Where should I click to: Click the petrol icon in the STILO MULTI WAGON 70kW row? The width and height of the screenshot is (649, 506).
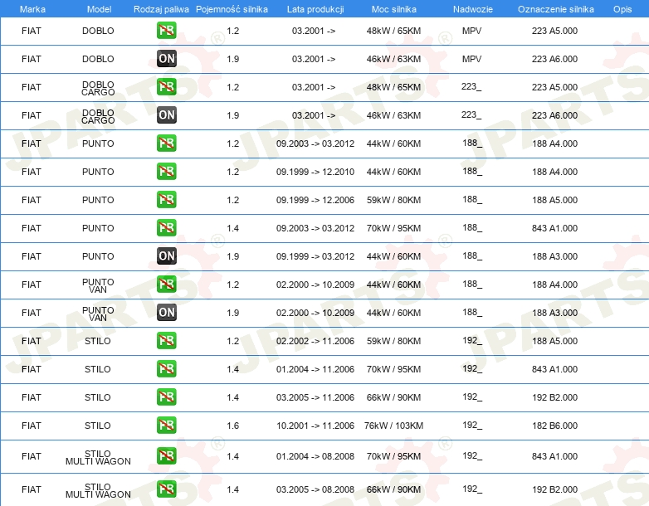click(166, 455)
